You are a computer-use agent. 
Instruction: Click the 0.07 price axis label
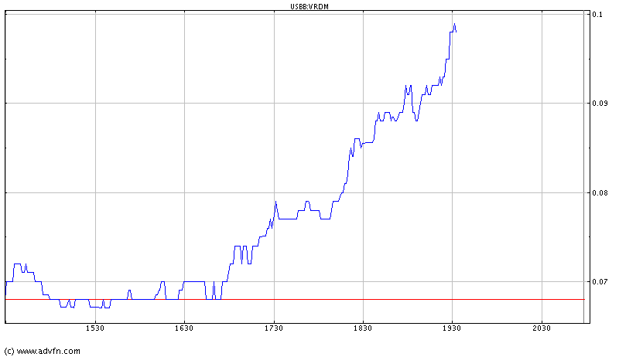(600, 282)
